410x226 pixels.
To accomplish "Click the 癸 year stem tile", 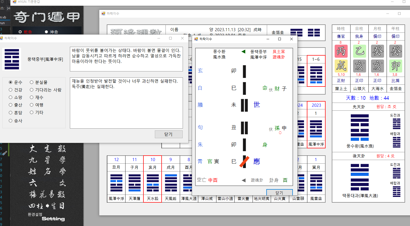I will click(x=396, y=51).
